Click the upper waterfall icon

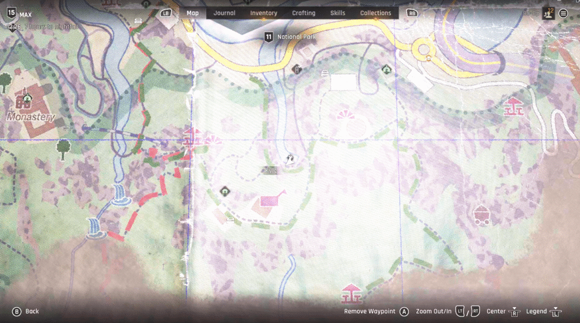coord(120,194)
